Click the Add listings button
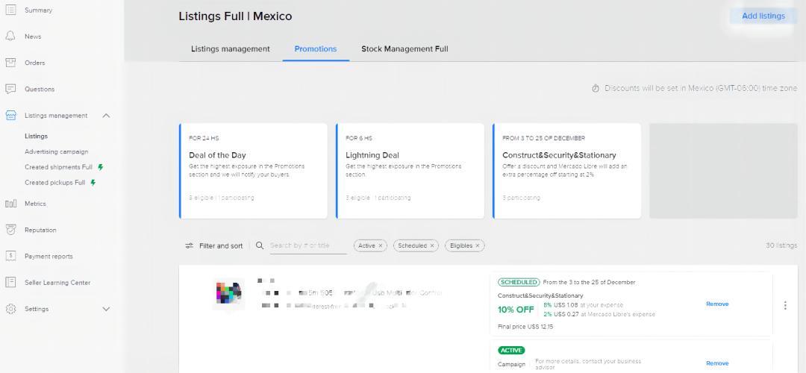 763,16
